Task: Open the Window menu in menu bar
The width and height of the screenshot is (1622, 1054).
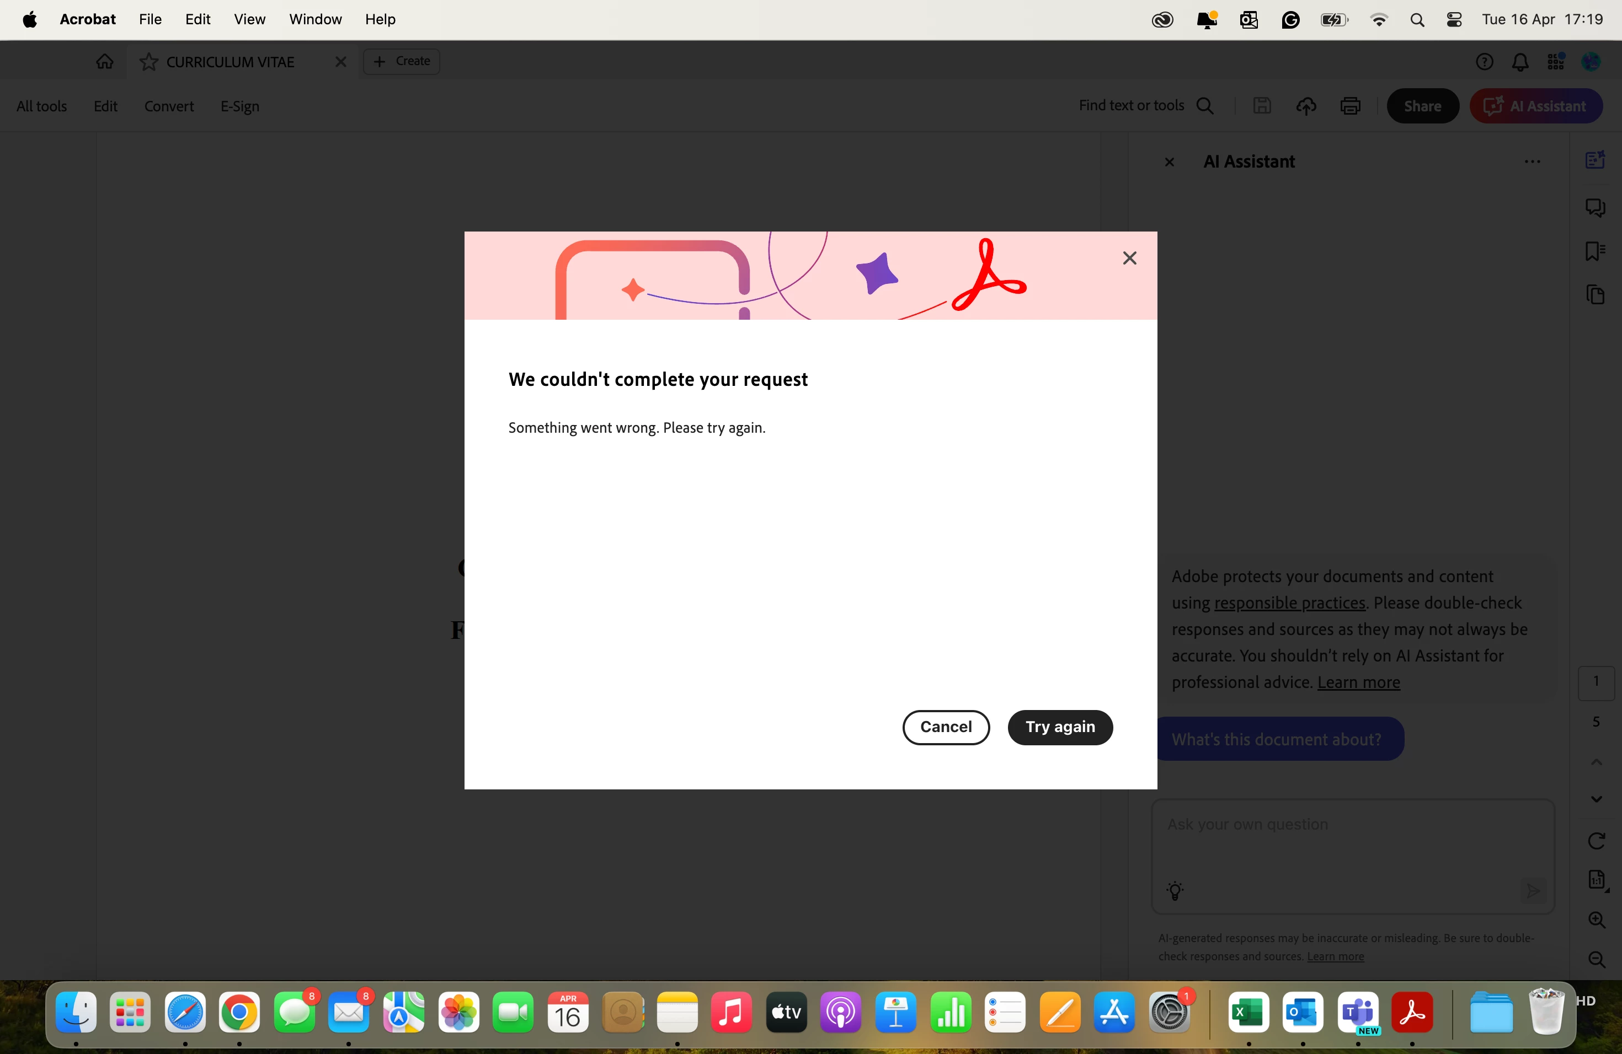Action: coord(315,19)
